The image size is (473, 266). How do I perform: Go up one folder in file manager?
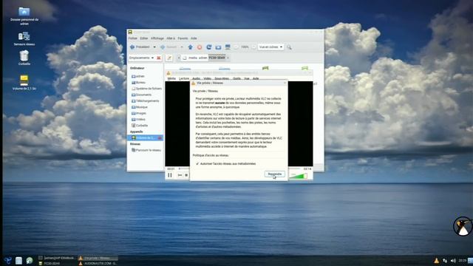click(191, 47)
